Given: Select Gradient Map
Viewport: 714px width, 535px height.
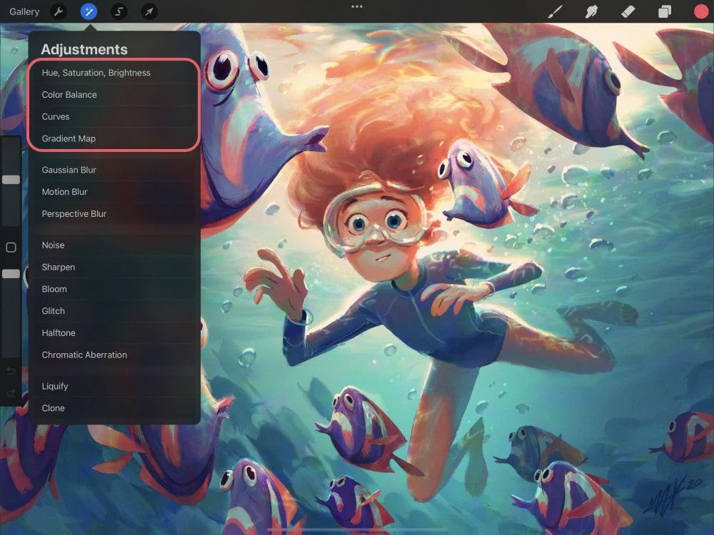Looking at the screenshot, I should [x=114, y=138].
